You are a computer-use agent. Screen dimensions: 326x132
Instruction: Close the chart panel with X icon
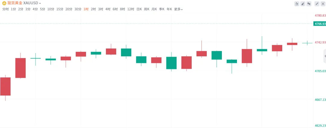pyautogui.click(x=323, y=4)
